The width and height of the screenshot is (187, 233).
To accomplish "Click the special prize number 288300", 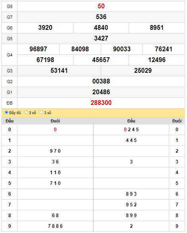I will (101, 103).
